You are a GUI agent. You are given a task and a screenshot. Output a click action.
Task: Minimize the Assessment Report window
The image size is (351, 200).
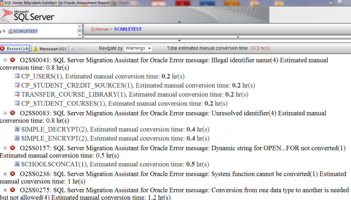click(x=330, y=2)
